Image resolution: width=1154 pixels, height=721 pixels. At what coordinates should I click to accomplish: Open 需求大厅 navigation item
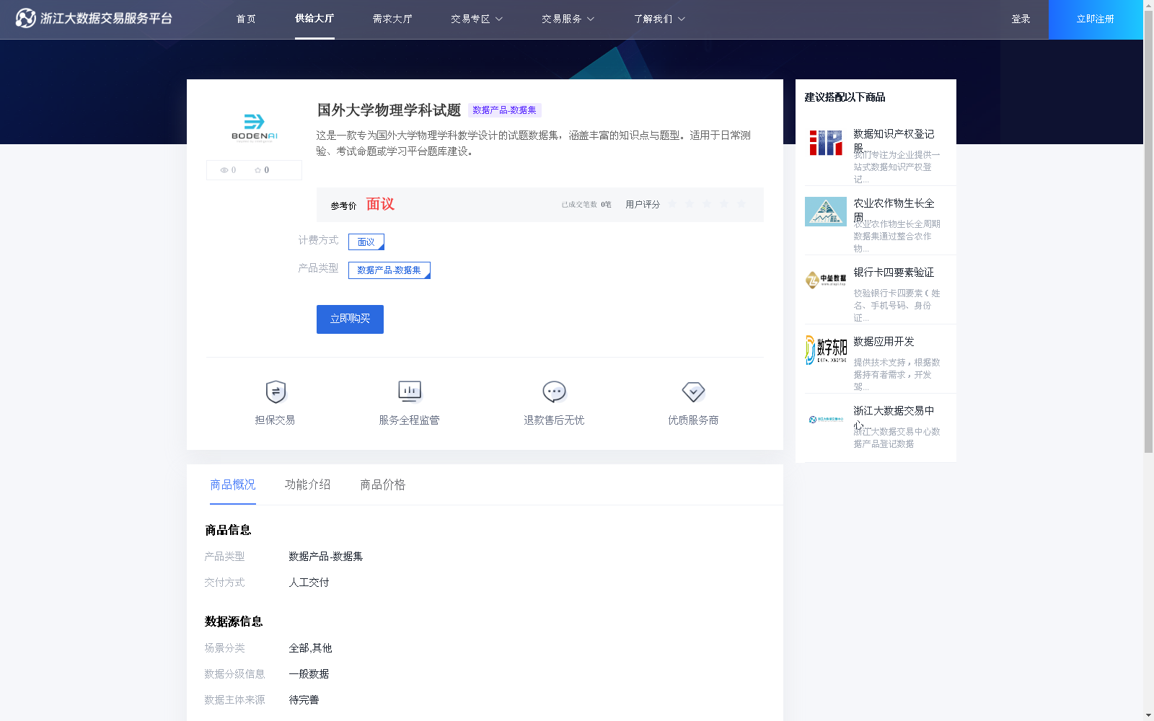tap(392, 19)
